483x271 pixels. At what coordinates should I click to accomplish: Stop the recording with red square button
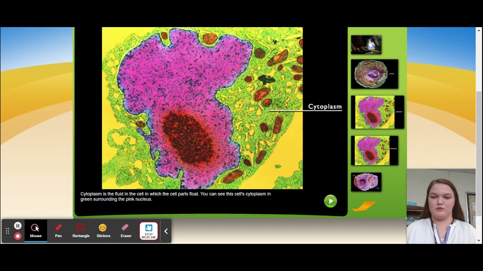click(18, 236)
